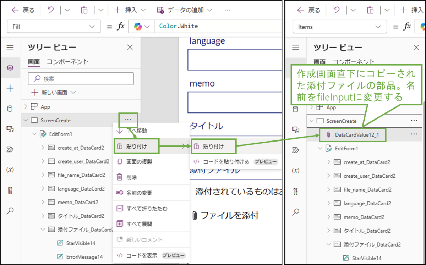Select create_user_DataCard2 in left tree

point(83,161)
